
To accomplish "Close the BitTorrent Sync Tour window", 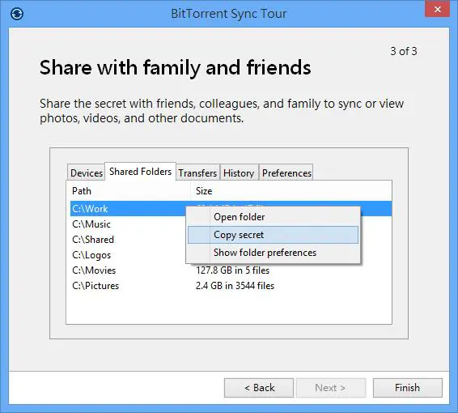I will point(437,10).
